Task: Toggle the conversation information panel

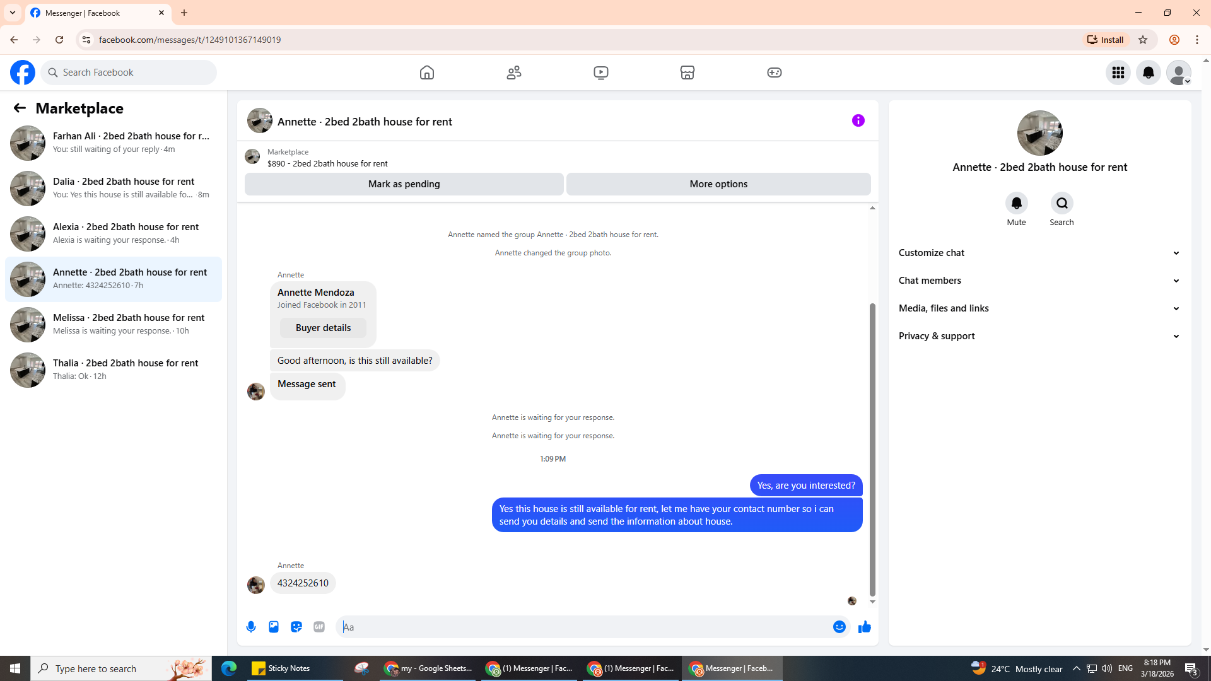Action: (858, 120)
